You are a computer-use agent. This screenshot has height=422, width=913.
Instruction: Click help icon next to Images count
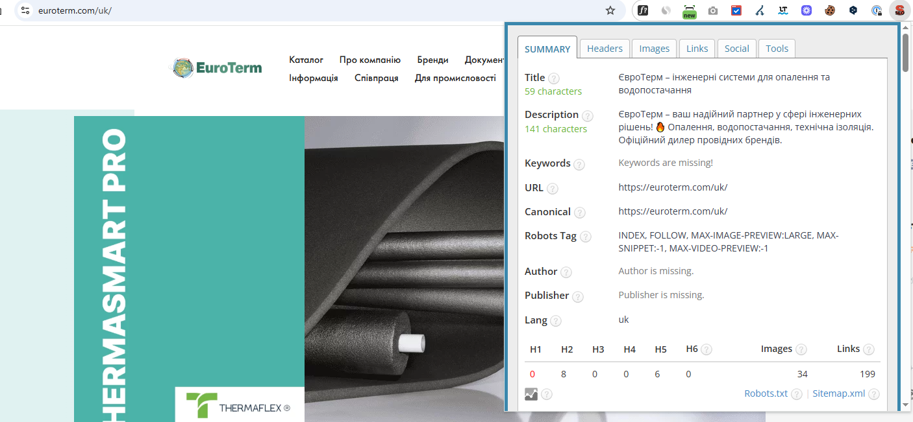[x=801, y=349]
